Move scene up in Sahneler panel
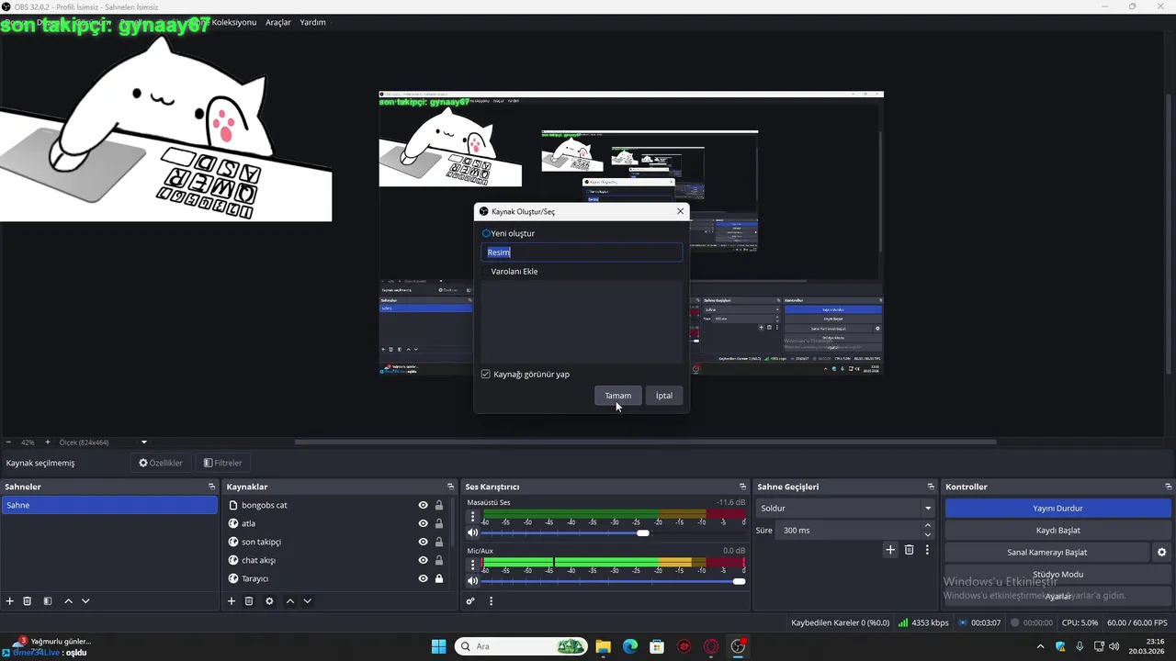The image size is (1176, 661). click(x=68, y=601)
